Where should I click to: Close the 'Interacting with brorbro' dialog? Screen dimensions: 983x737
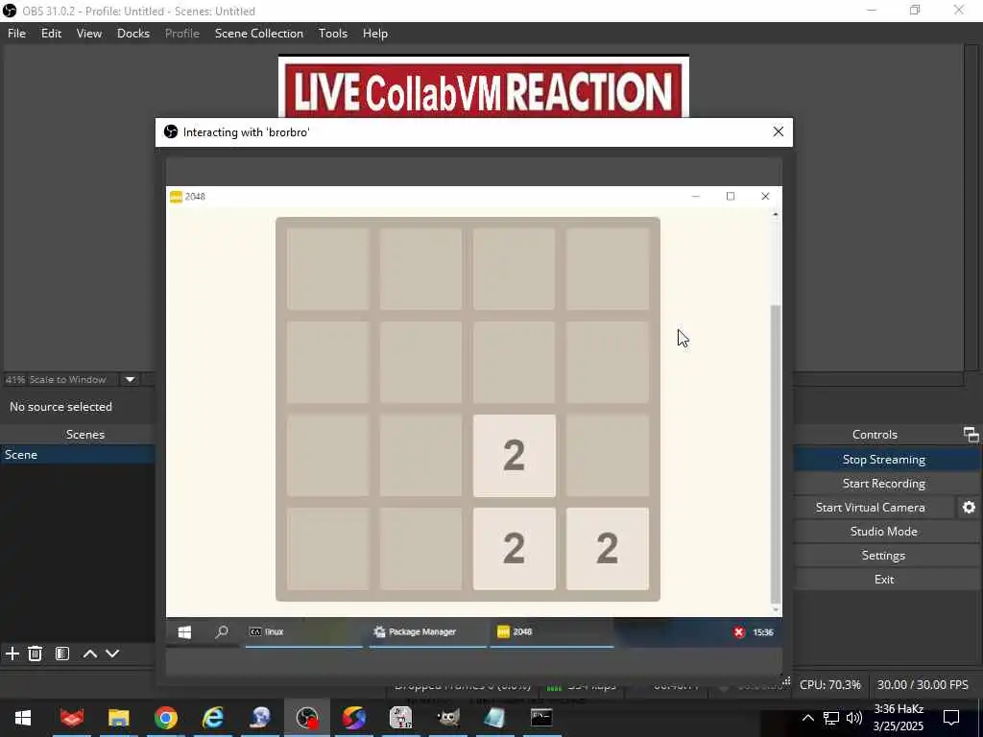[x=778, y=131]
